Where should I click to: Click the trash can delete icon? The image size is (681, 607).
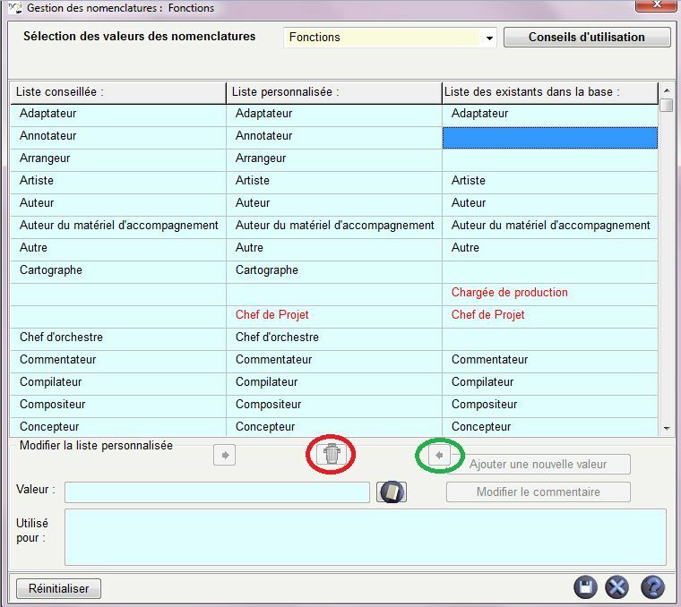pyautogui.click(x=332, y=455)
